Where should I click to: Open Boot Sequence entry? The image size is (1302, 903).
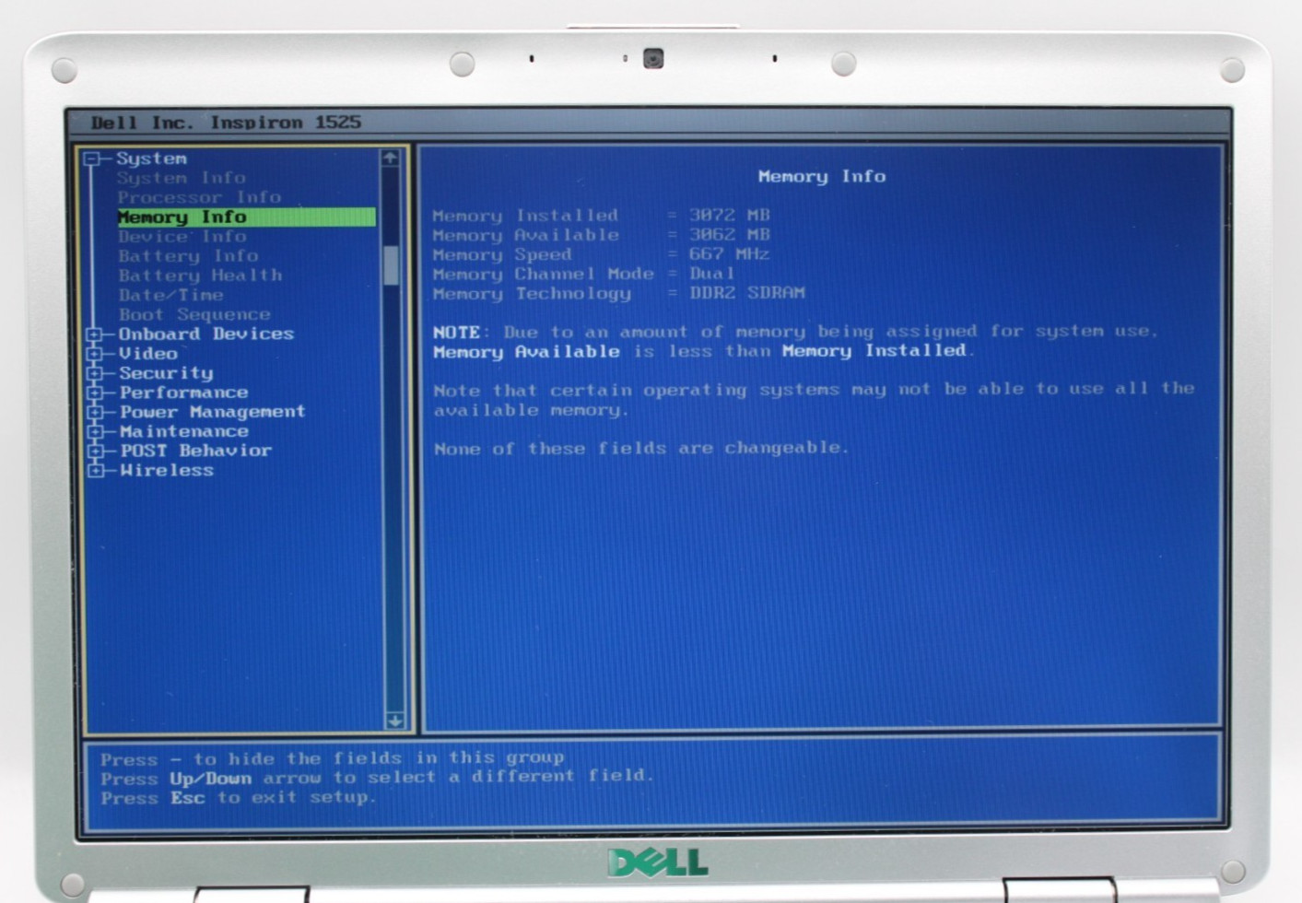(194, 314)
